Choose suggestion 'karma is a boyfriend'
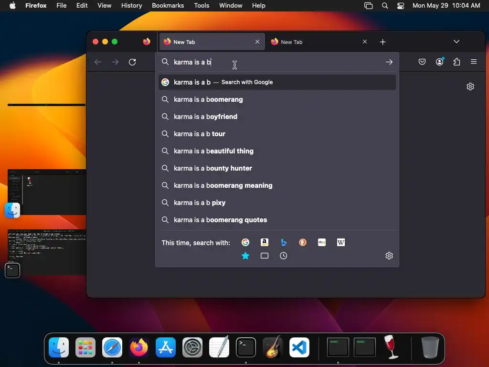Image resolution: width=489 pixels, height=367 pixels. [x=277, y=117]
